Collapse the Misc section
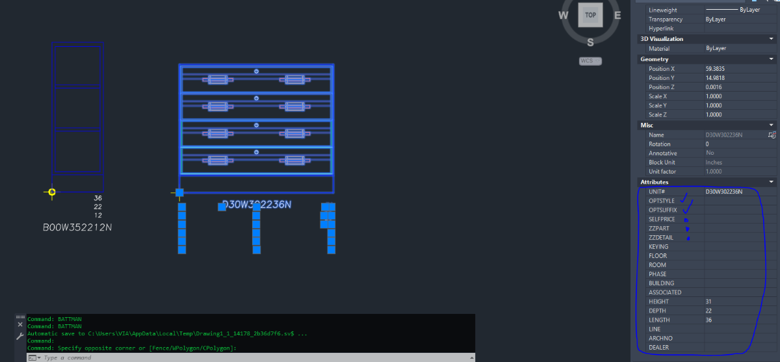780x362 pixels. coord(771,125)
